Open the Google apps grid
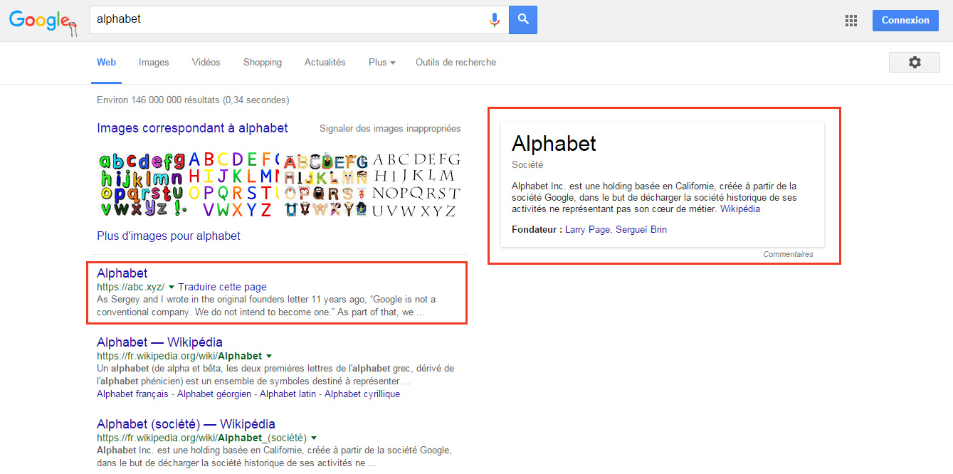This screenshot has height=474, width=953. point(851,21)
